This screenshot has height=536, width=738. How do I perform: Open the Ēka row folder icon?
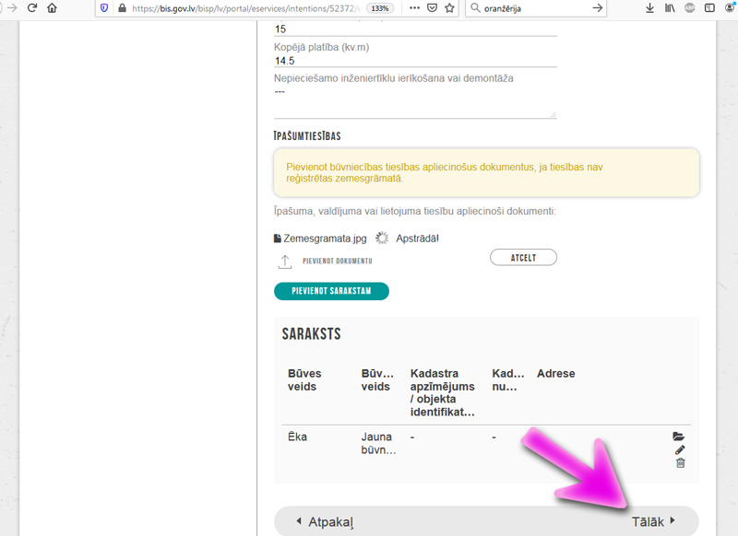[679, 437]
